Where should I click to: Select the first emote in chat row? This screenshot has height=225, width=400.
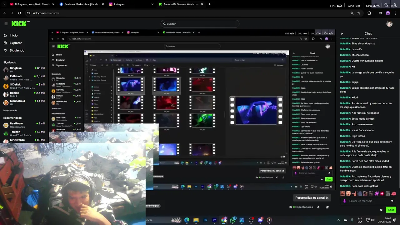pos(342,194)
